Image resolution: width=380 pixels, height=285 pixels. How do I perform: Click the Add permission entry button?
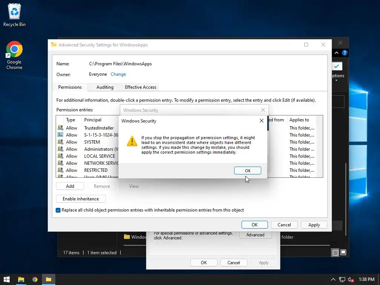70,186
